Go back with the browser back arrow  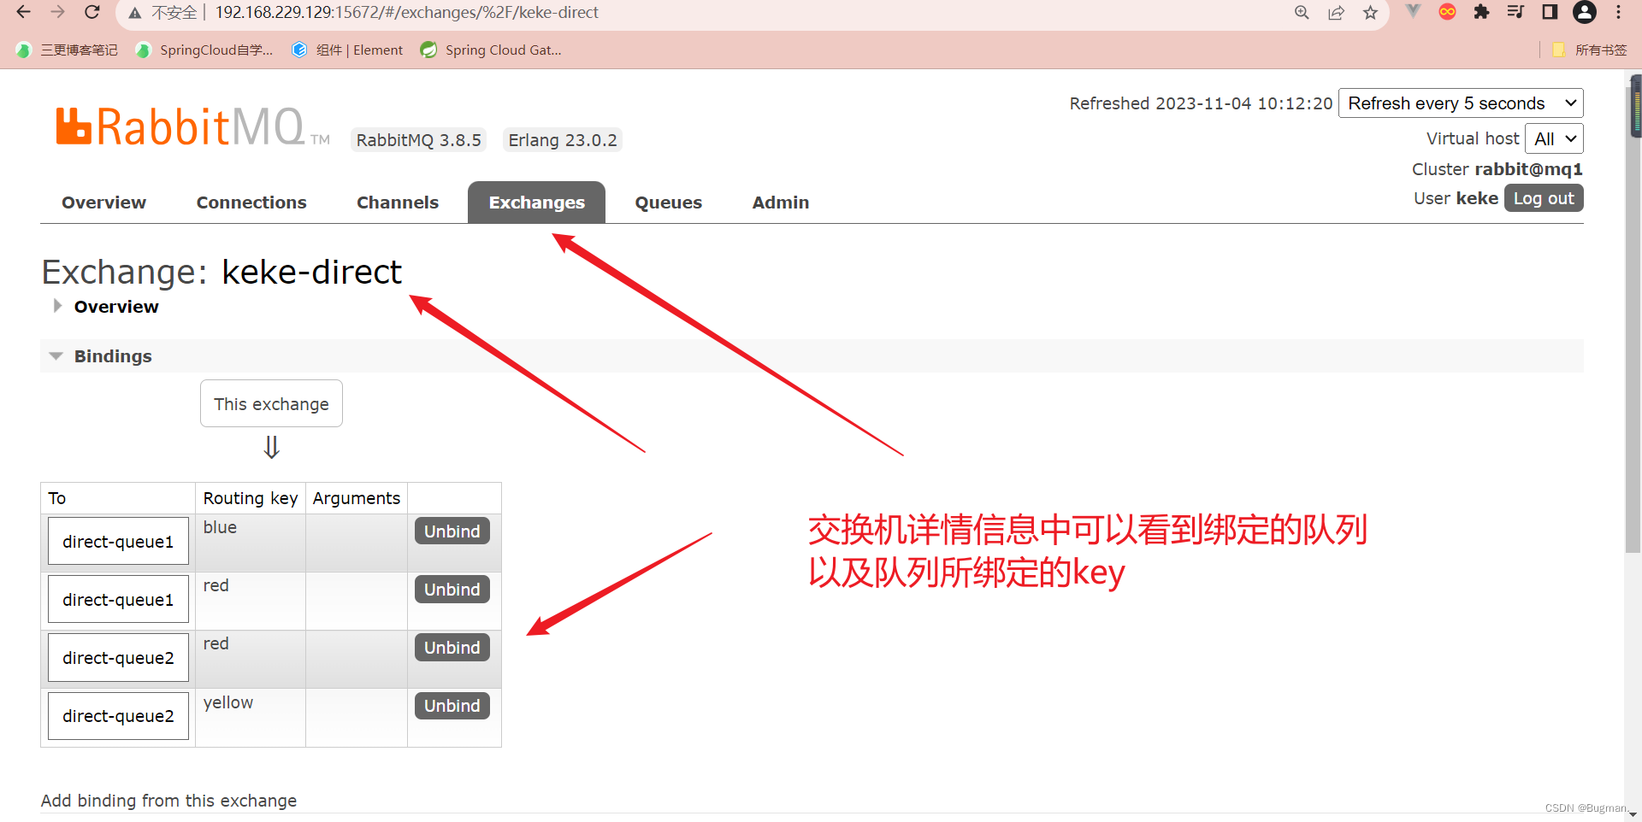click(x=23, y=12)
